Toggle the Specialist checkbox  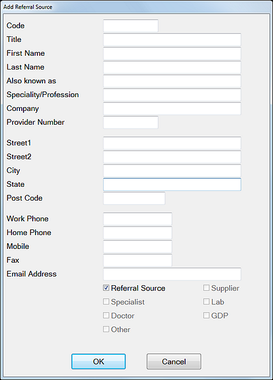click(106, 302)
